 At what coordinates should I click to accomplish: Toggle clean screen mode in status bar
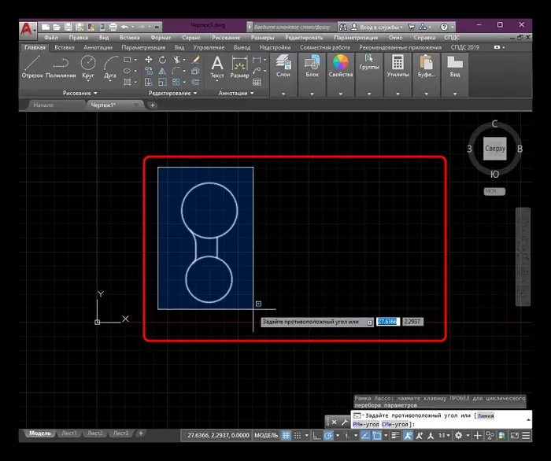[x=515, y=436]
